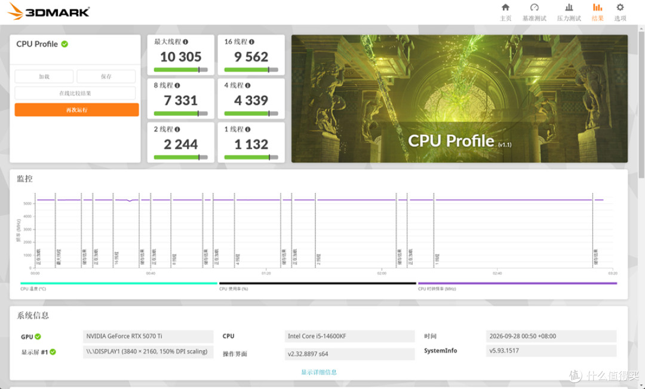Open the Benchmarks gauge icon tab
This screenshot has height=389, width=645.
click(x=535, y=7)
